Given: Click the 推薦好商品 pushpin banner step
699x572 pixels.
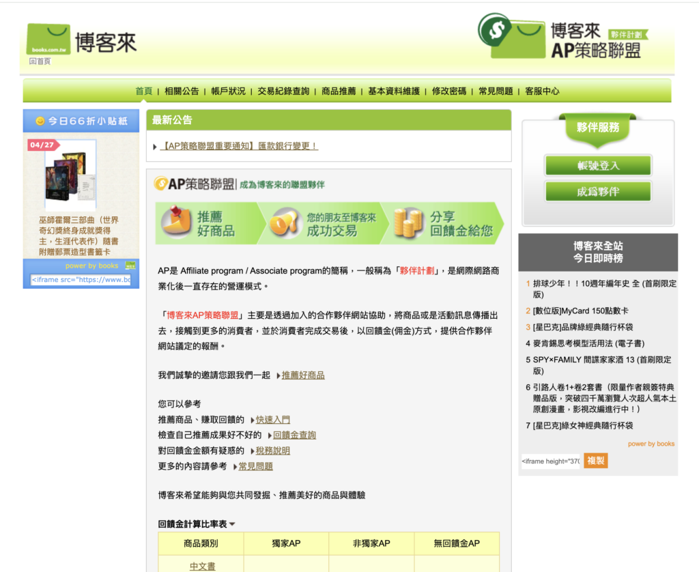Looking at the screenshot, I should pyautogui.click(x=207, y=223).
